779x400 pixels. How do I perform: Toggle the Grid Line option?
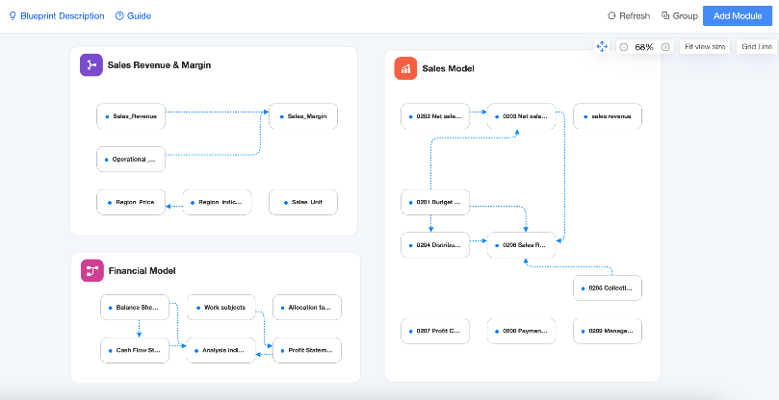[x=757, y=47]
